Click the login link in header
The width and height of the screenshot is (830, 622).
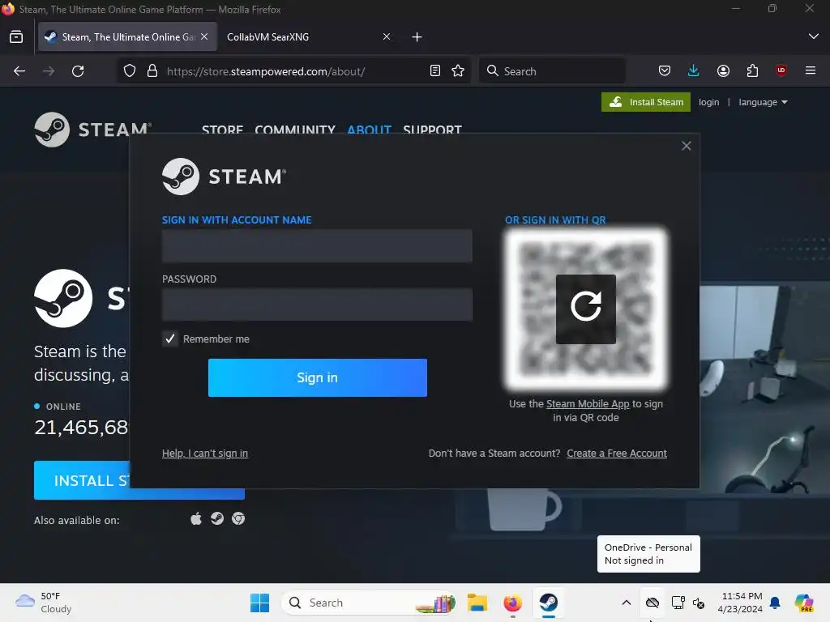708,102
